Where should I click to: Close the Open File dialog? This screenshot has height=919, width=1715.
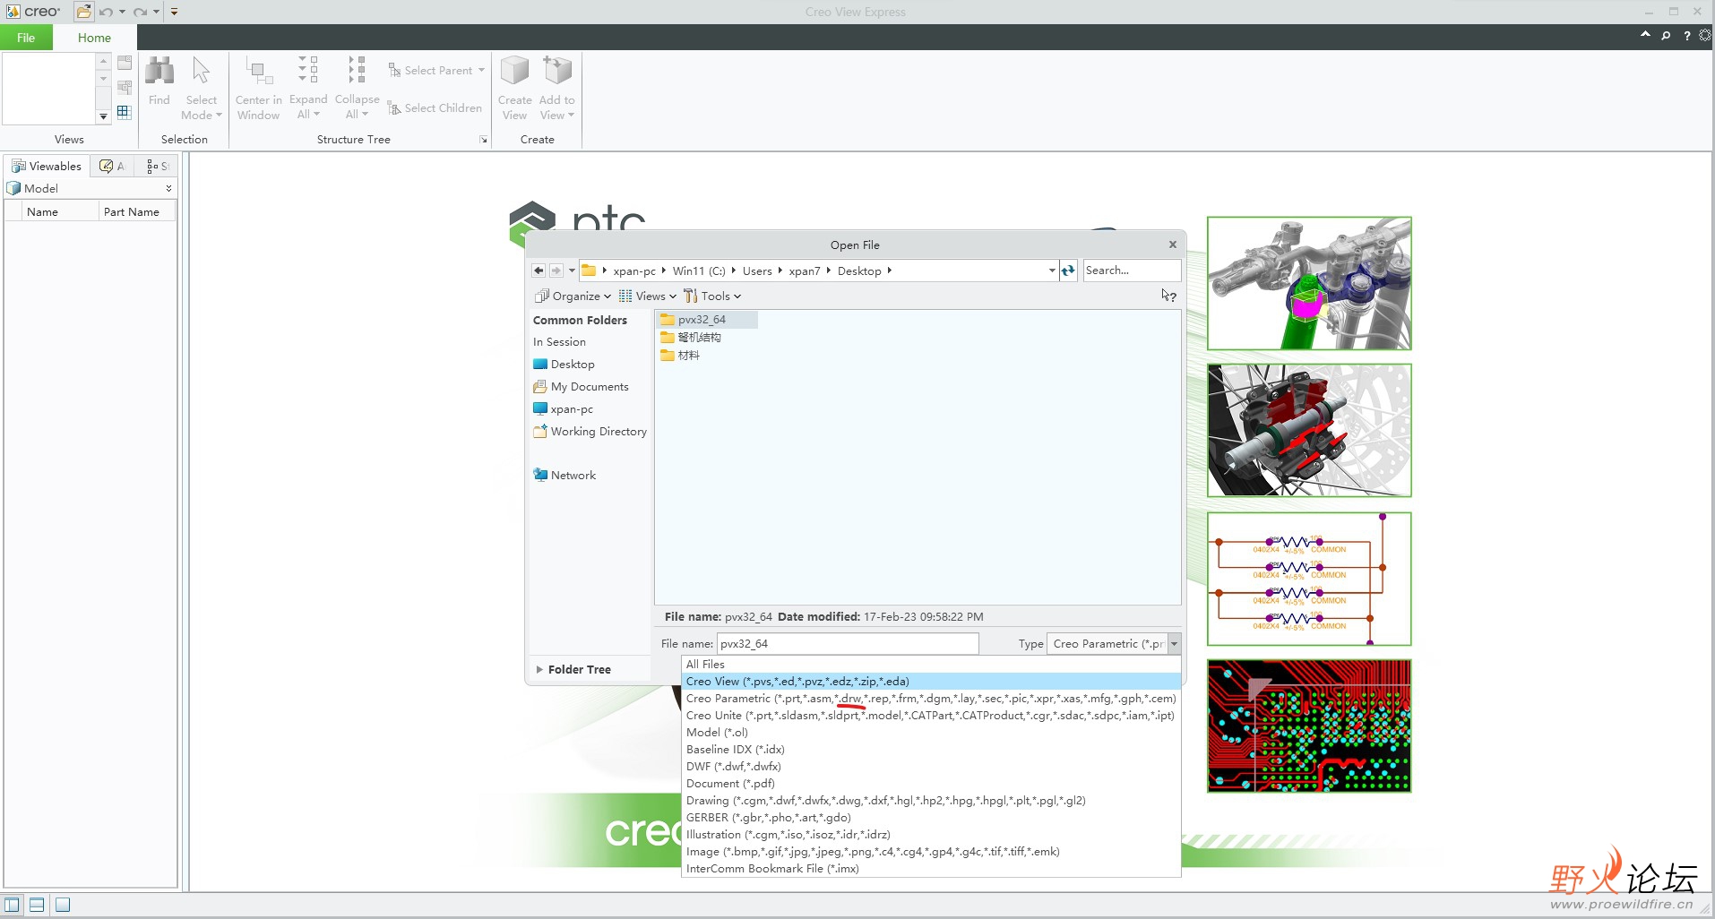(x=1172, y=245)
